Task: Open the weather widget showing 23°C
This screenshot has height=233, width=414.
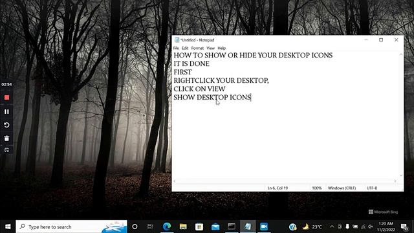Action: [312, 227]
